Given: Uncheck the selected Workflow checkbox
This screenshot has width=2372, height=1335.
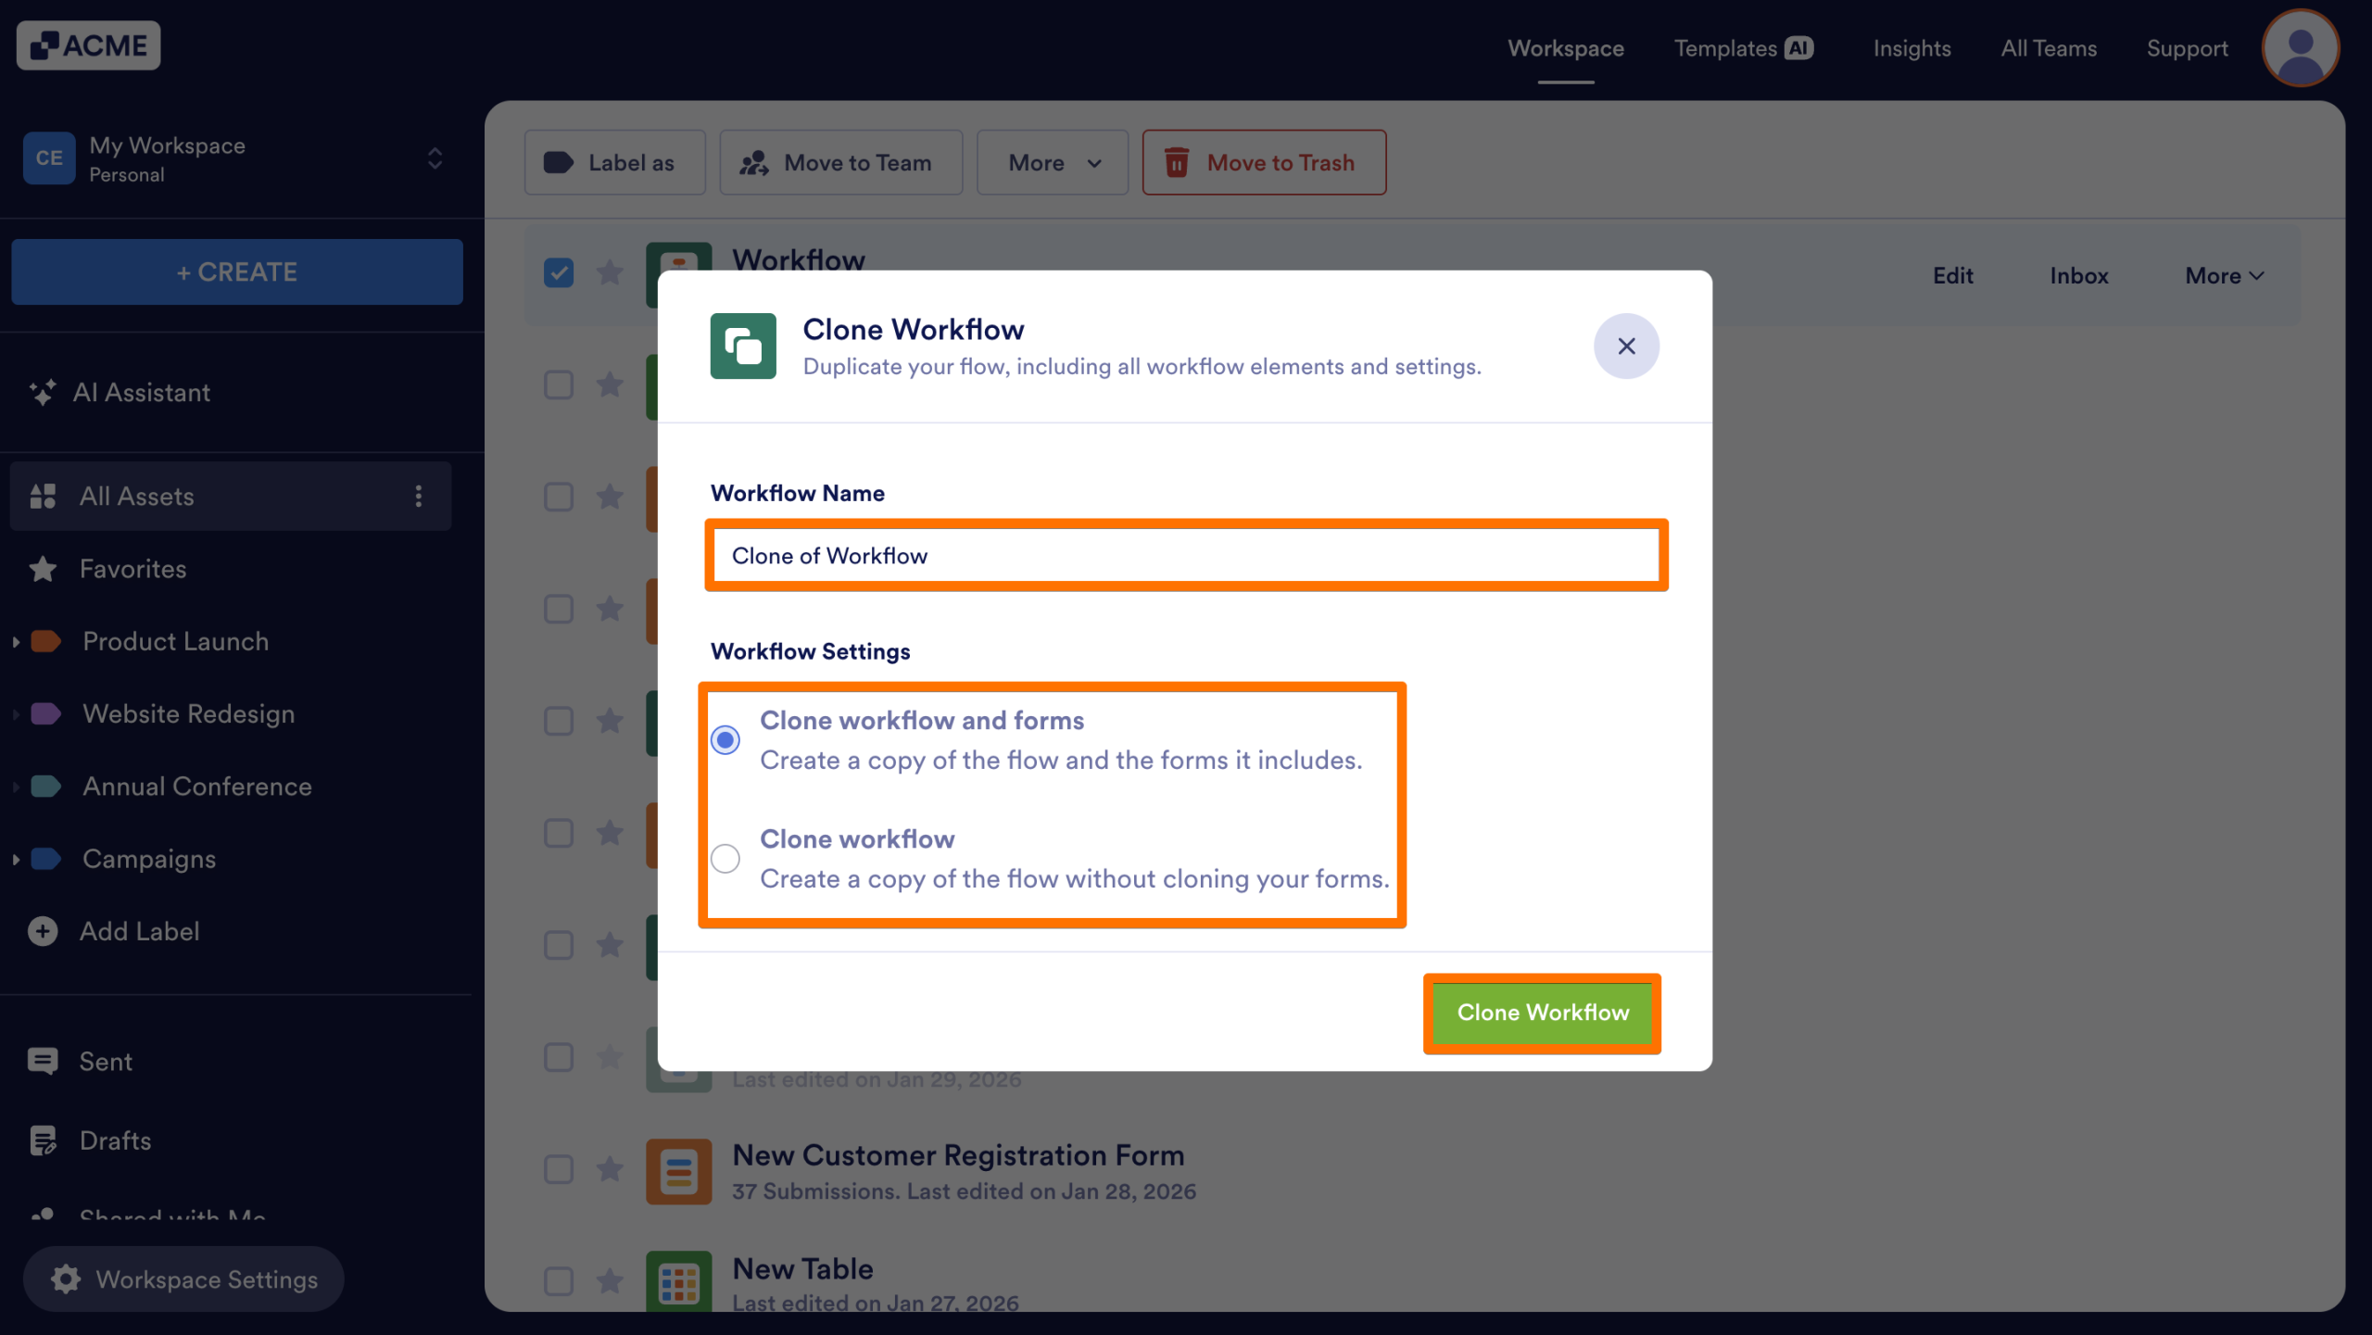Looking at the screenshot, I should point(559,271).
